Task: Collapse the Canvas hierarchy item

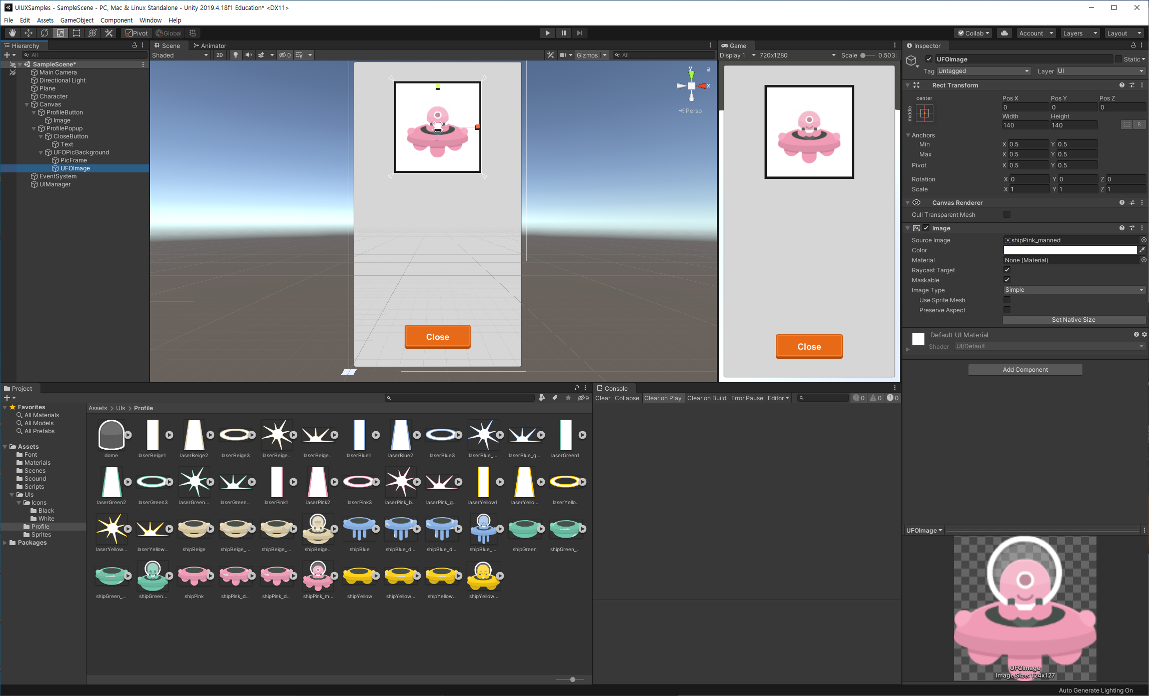Action: (27, 104)
